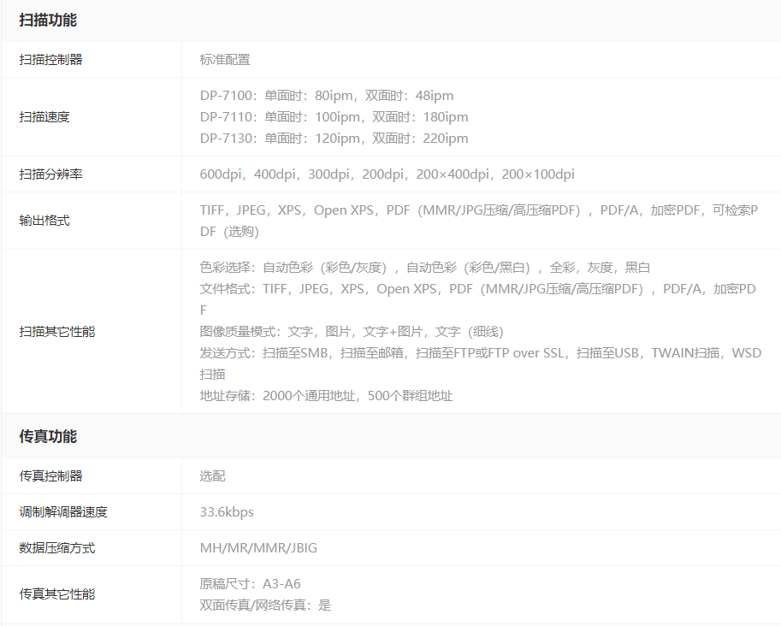The width and height of the screenshot is (781, 626).
Task: Click the DP-7100 scan speed line
Action: coord(327,95)
